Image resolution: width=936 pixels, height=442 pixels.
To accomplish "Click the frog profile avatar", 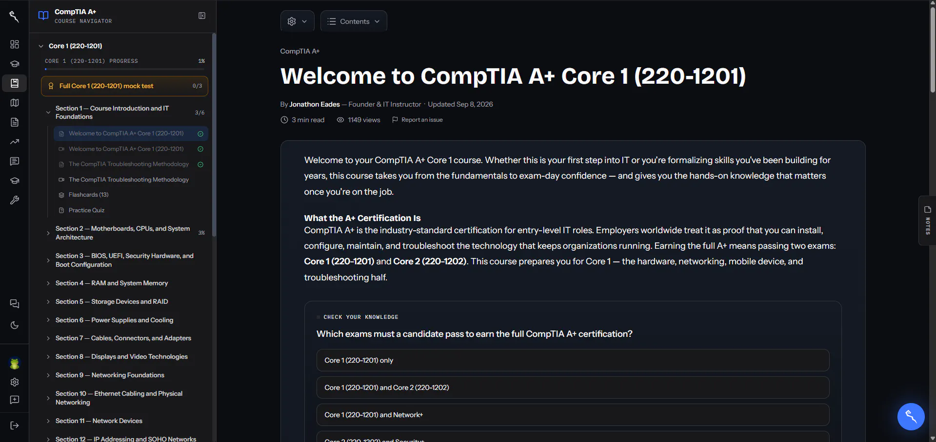I will coord(15,364).
